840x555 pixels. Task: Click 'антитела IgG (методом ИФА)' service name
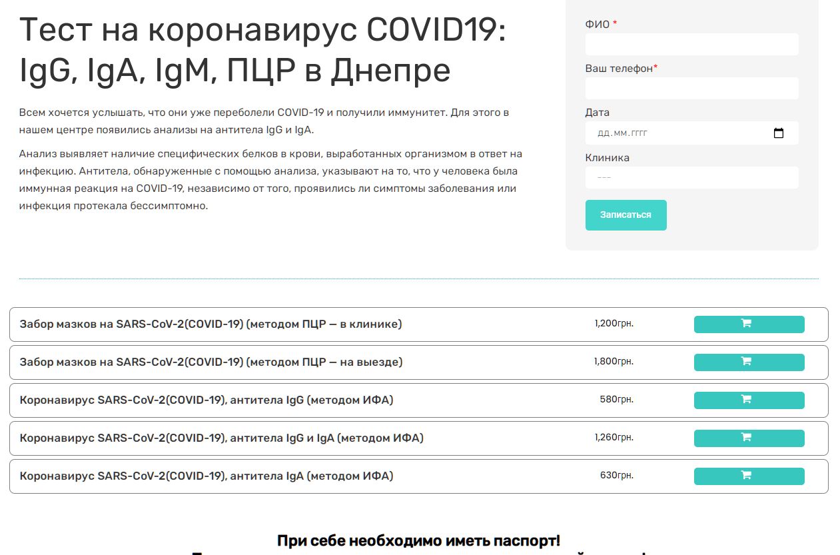click(x=207, y=400)
